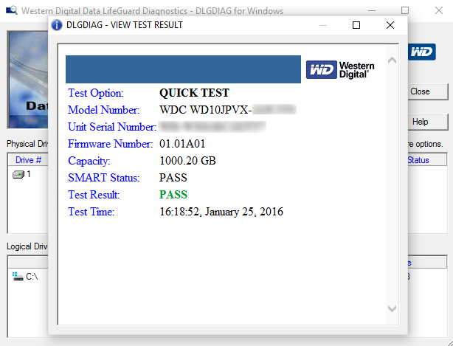453x346 pixels.
Task: Minimize the View Test Result dialog
Action: click(323, 25)
